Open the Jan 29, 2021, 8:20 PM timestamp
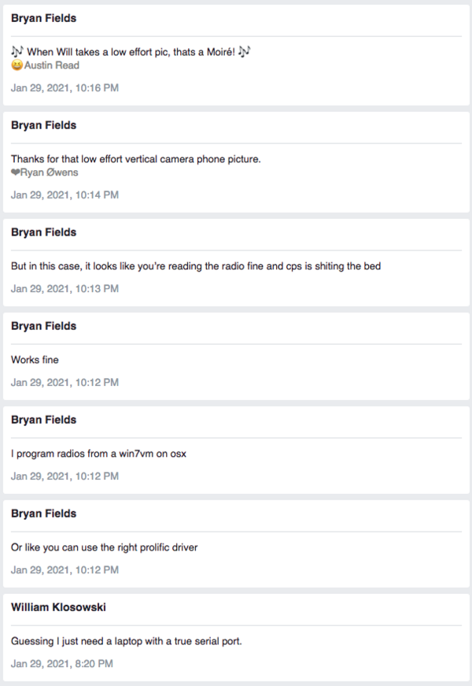Viewport: 472px width, 686px height. tap(62, 664)
